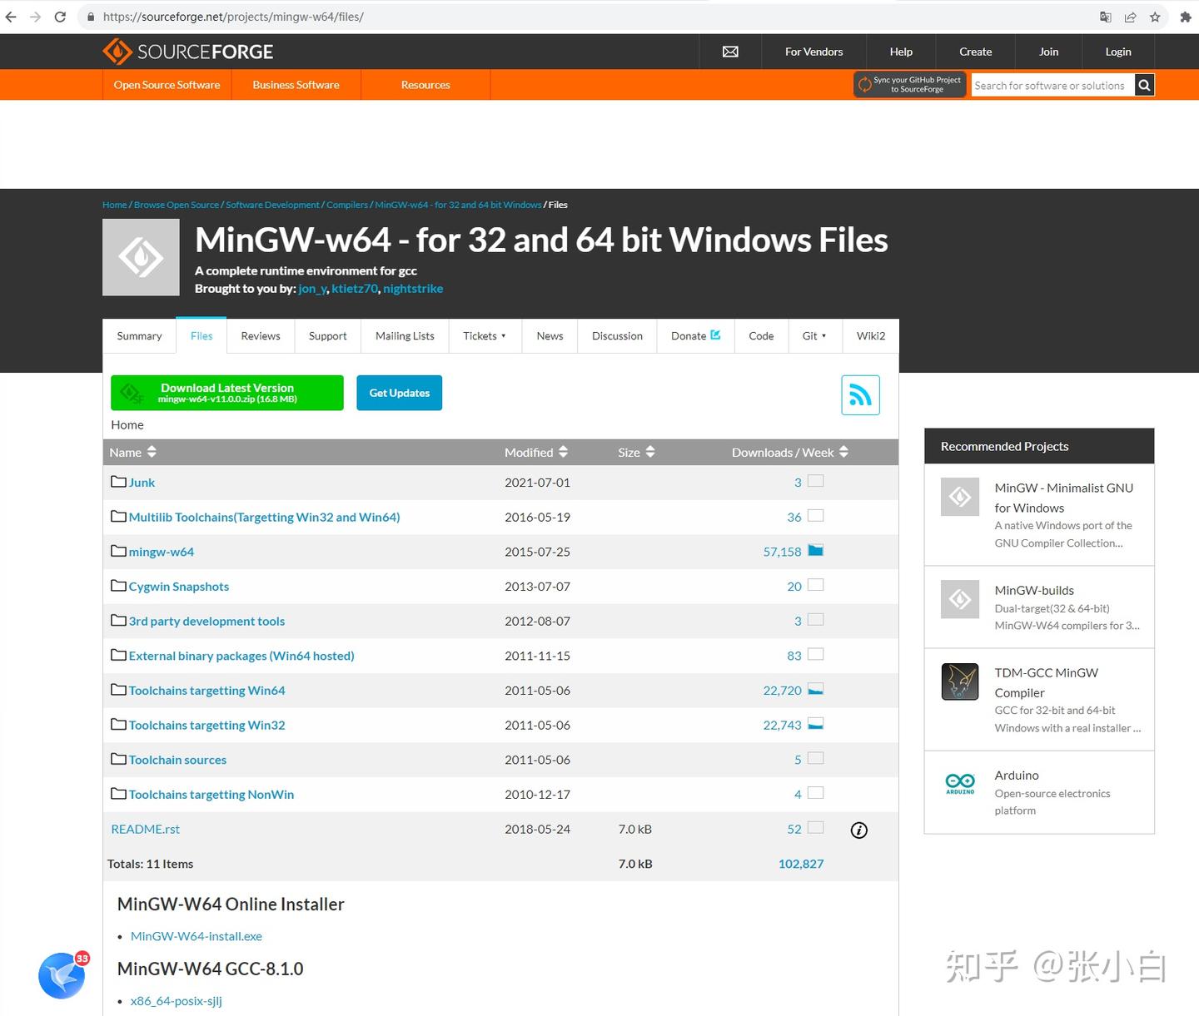The image size is (1199, 1016).
Task: Click the search magnifier icon
Action: pos(1144,84)
